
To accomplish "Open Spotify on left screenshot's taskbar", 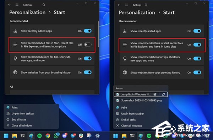I will coord(39,136).
